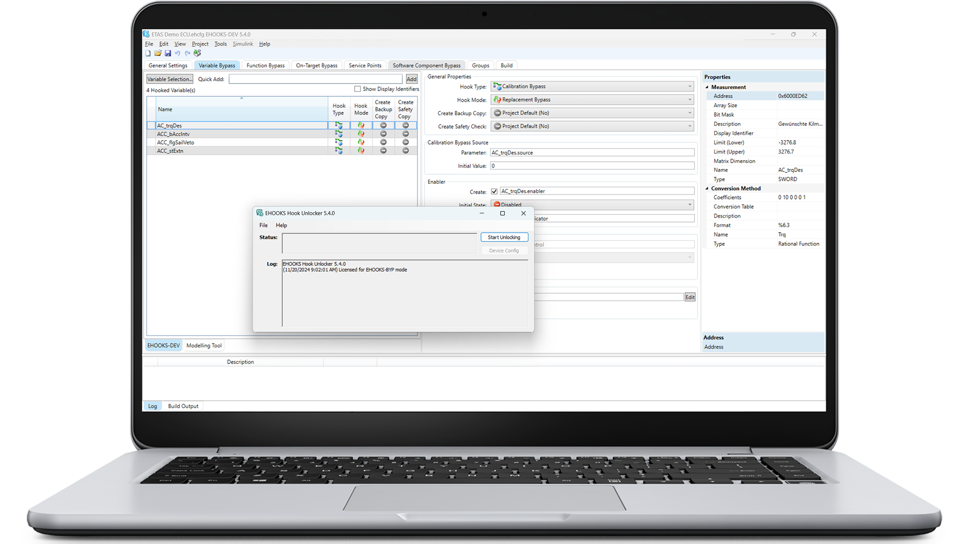Image resolution: width=967 pixels, height=544 pixels.
Task: Click the Hook Unlocker dialog title icon
Action: (260, 213)
